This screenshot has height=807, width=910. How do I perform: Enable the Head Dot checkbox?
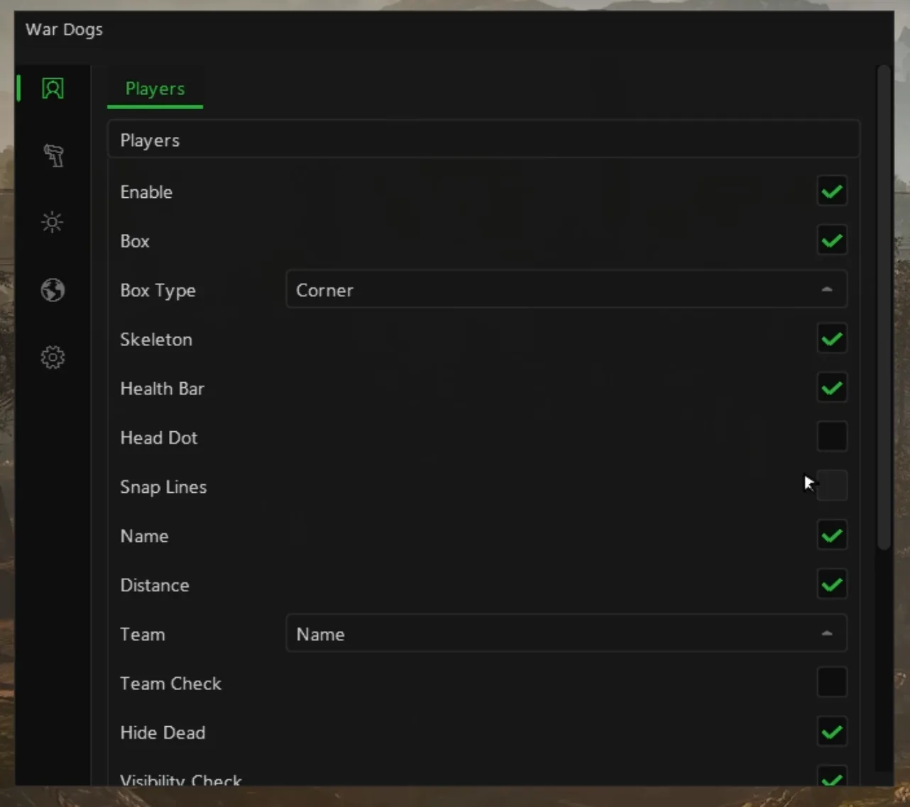click(832, 437)
